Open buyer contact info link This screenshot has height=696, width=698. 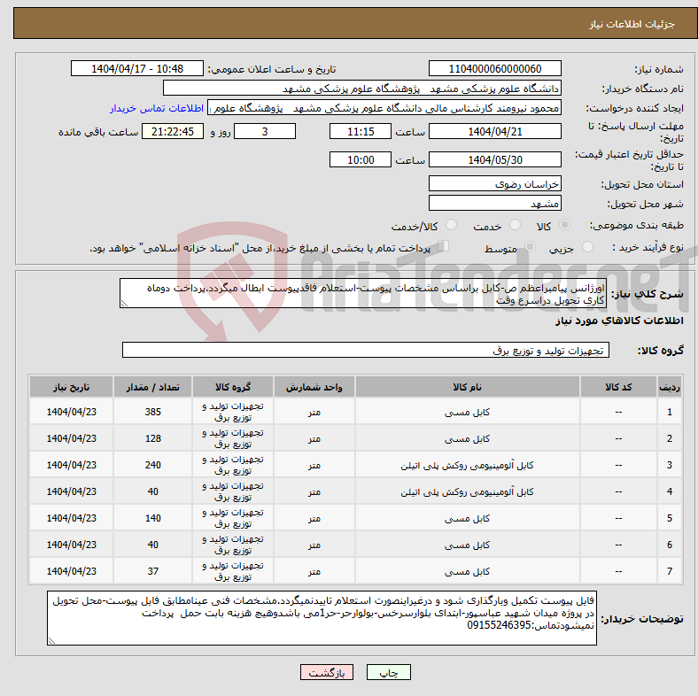(x=157, y=108)
